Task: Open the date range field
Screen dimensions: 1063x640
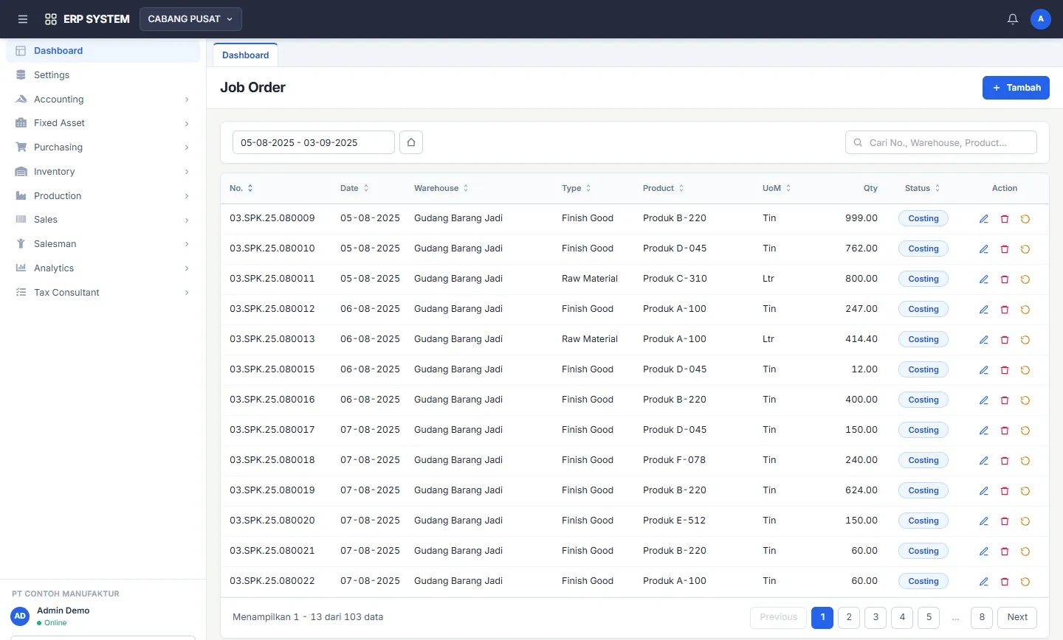Action: coord(314,142)
